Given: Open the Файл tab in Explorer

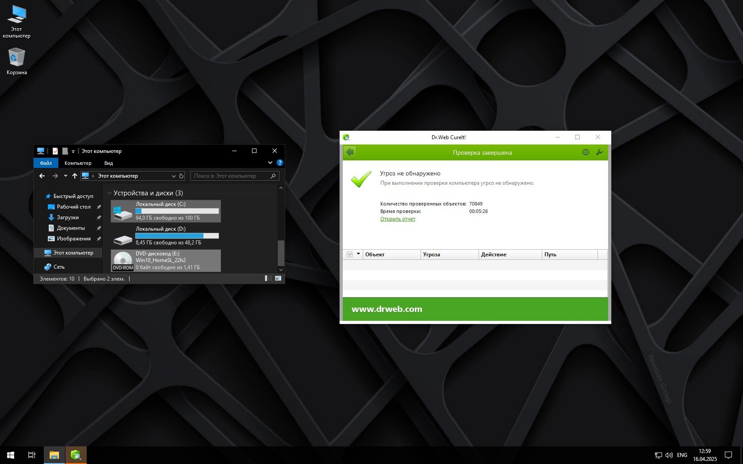Looking at the screenshot, I should pos(46,163).
